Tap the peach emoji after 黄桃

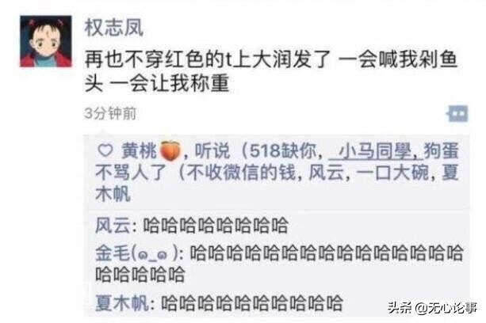[170, 151]
